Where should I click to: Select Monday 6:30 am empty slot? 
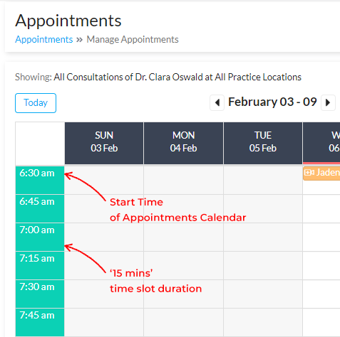pos(183,180)
